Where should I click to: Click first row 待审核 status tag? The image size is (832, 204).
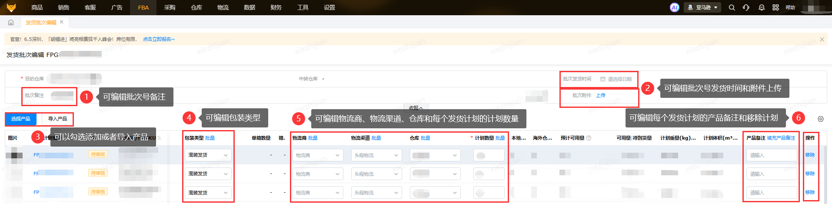(98, 154)
